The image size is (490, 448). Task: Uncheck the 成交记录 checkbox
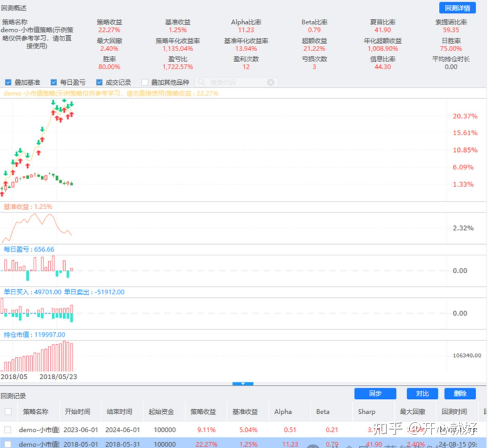99,82
